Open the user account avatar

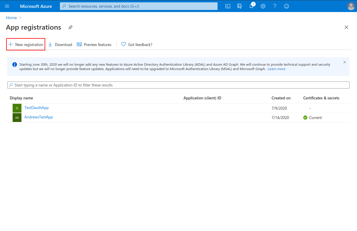(x=351, y=6)
